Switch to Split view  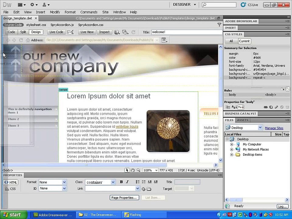(23, 32)
